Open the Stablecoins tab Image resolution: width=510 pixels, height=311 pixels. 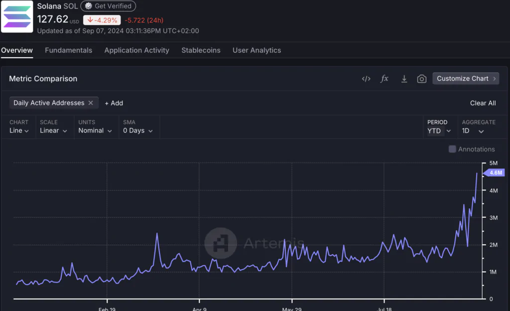[201, 50]
